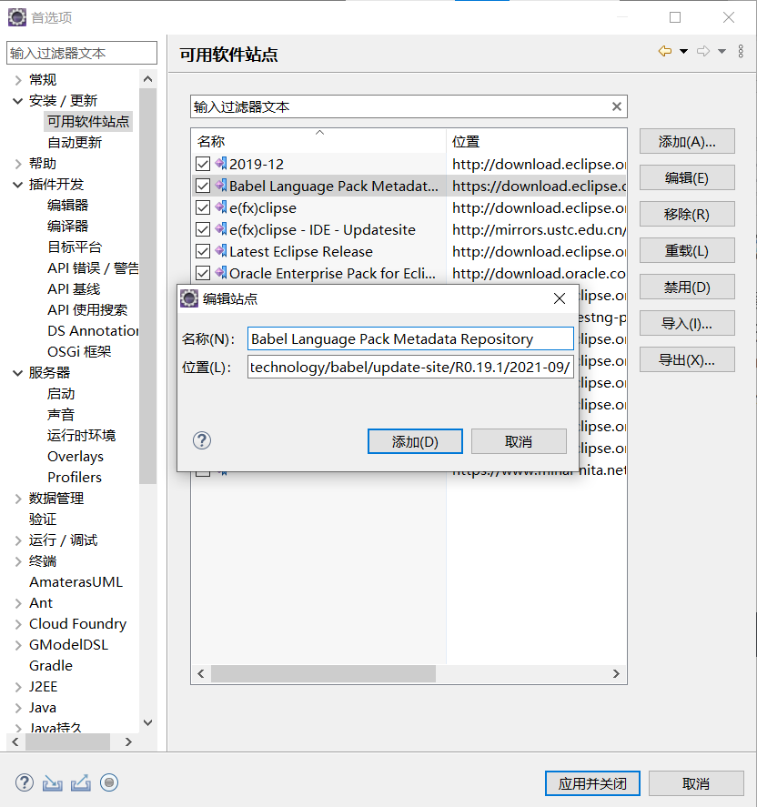Collapse the Plug-in Development (插件开发) node
Viewport: 757px width, 807px height.
pyautogui.click(x=18, y=185)
